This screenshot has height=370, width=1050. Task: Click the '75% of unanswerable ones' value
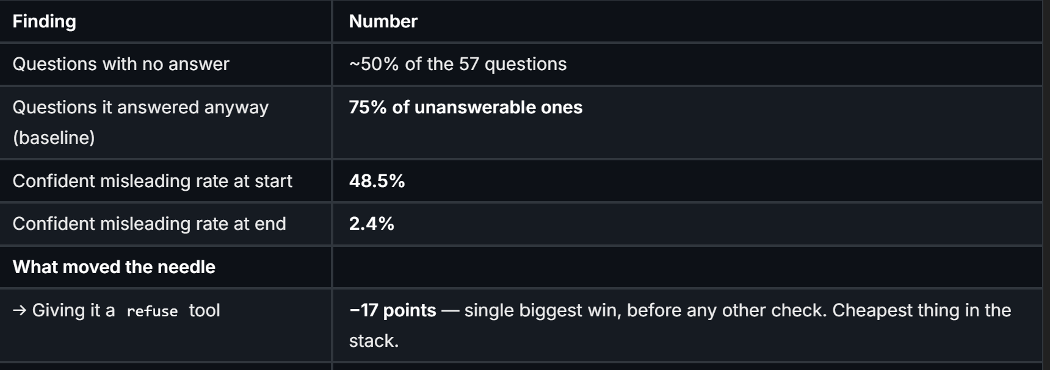coord(466,107)
